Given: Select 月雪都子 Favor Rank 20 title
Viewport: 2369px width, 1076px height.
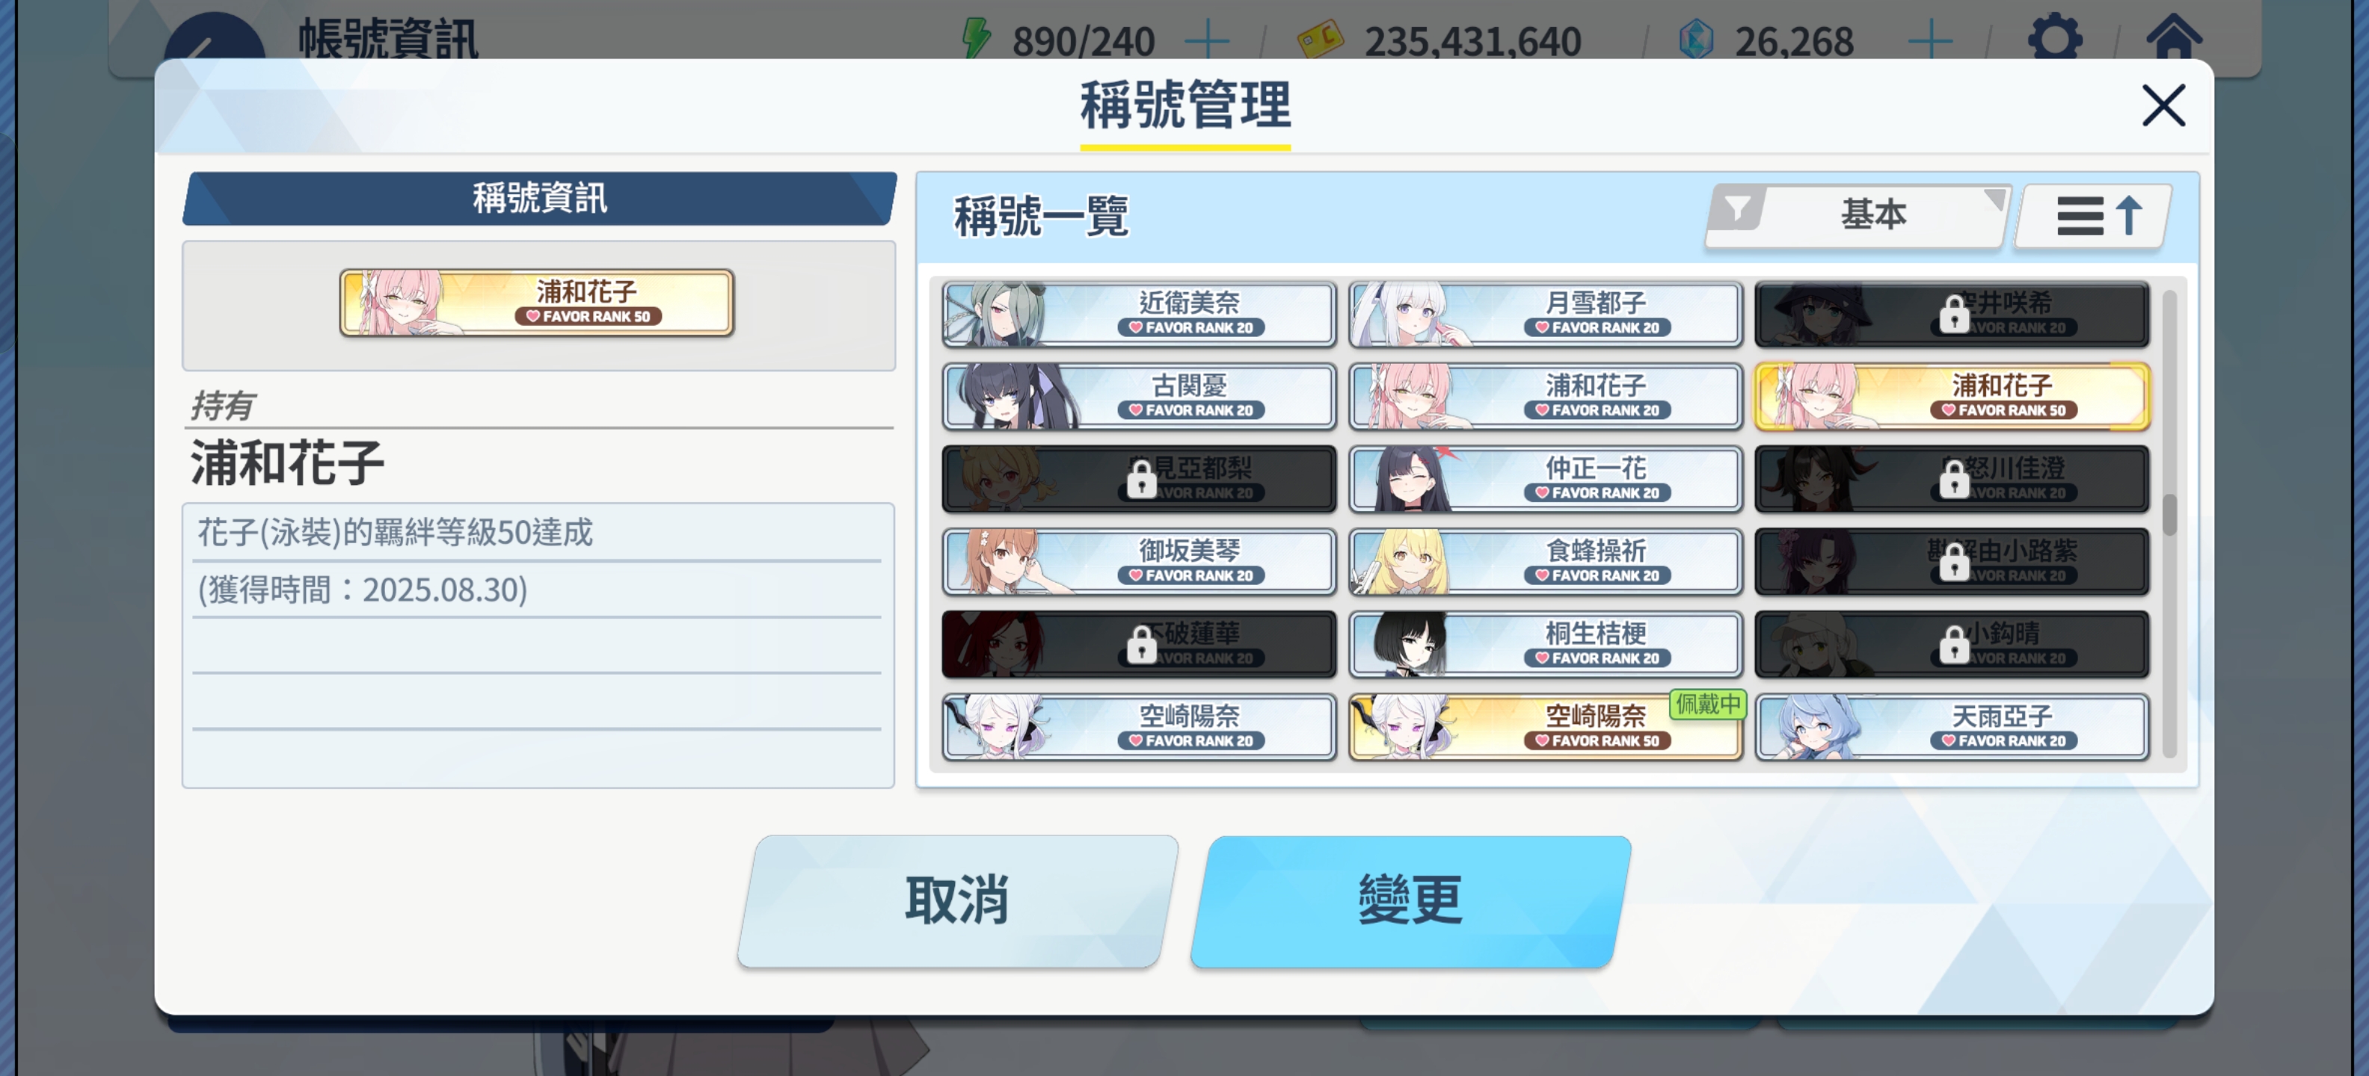Looking at the screenshot, I should [1545, 315].
